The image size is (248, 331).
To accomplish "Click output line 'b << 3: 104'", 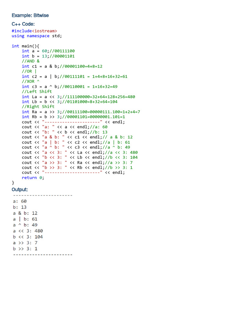I will (28, 237).
